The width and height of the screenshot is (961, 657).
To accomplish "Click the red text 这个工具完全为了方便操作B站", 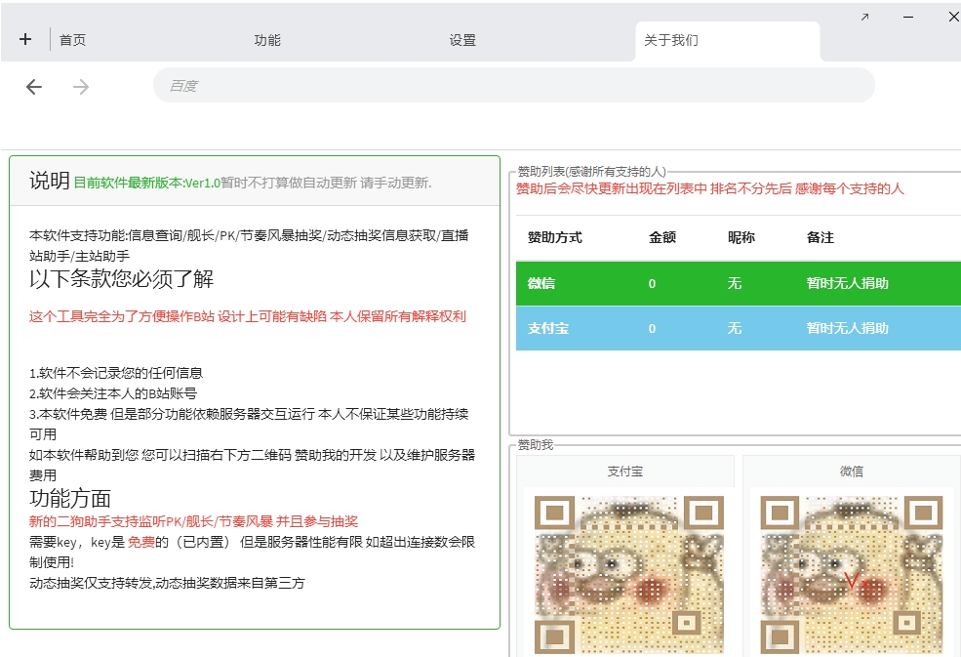I will 121,316.
